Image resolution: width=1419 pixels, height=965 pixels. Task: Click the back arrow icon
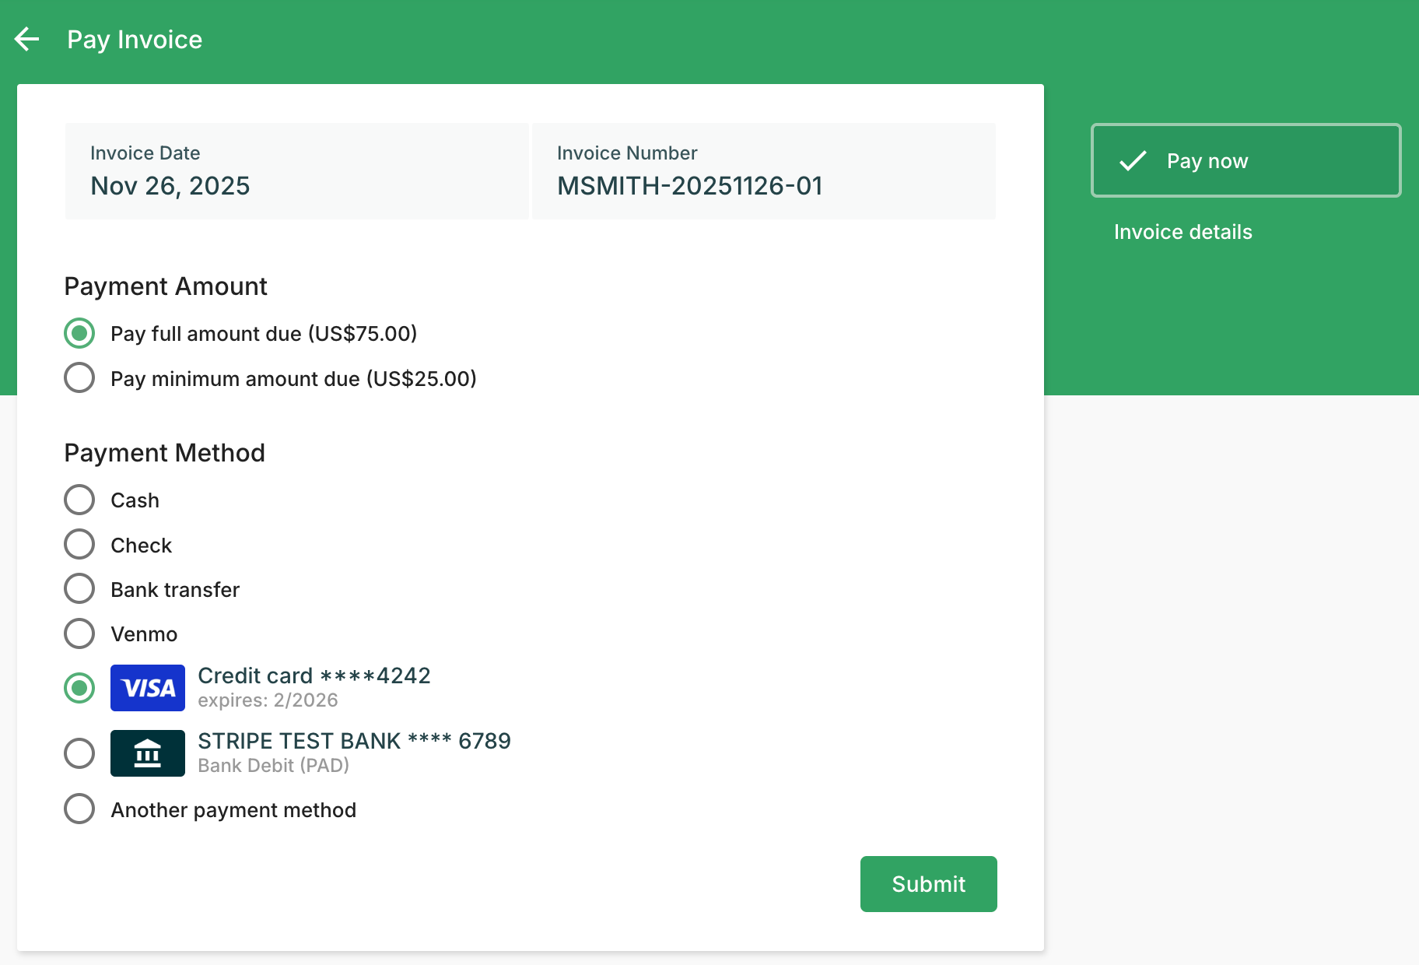27,39
